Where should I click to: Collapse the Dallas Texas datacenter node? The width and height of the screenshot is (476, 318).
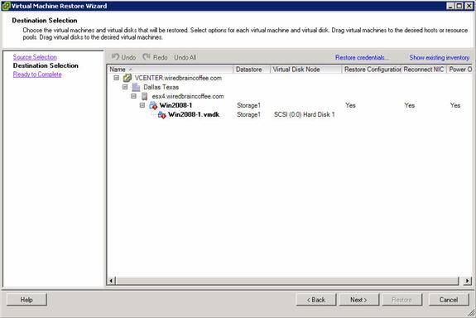click(x=125, y=87)
